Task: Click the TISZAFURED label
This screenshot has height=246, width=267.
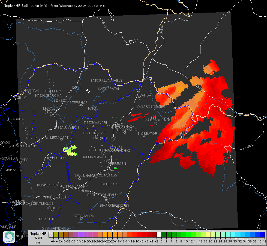Action: (x=56, y=158)
